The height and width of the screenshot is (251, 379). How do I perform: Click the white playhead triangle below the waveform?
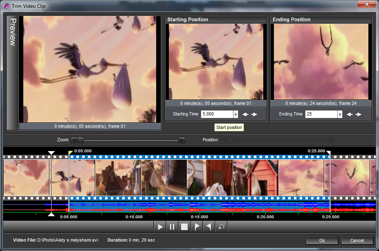point(51,215)
